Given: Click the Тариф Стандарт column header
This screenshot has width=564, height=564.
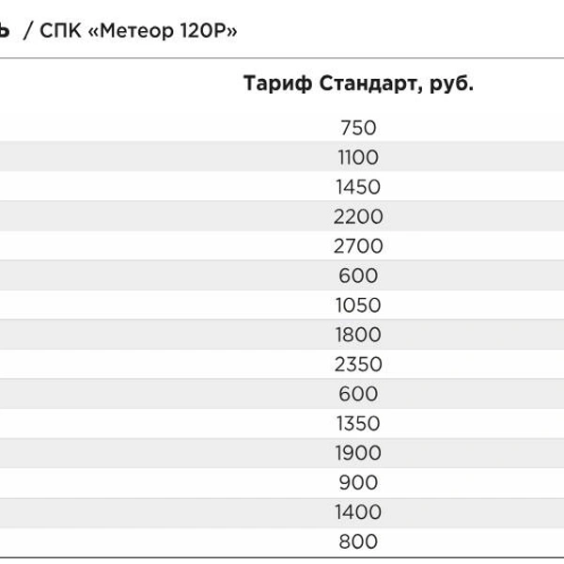Looking at the screenshot, I should 358,83.
